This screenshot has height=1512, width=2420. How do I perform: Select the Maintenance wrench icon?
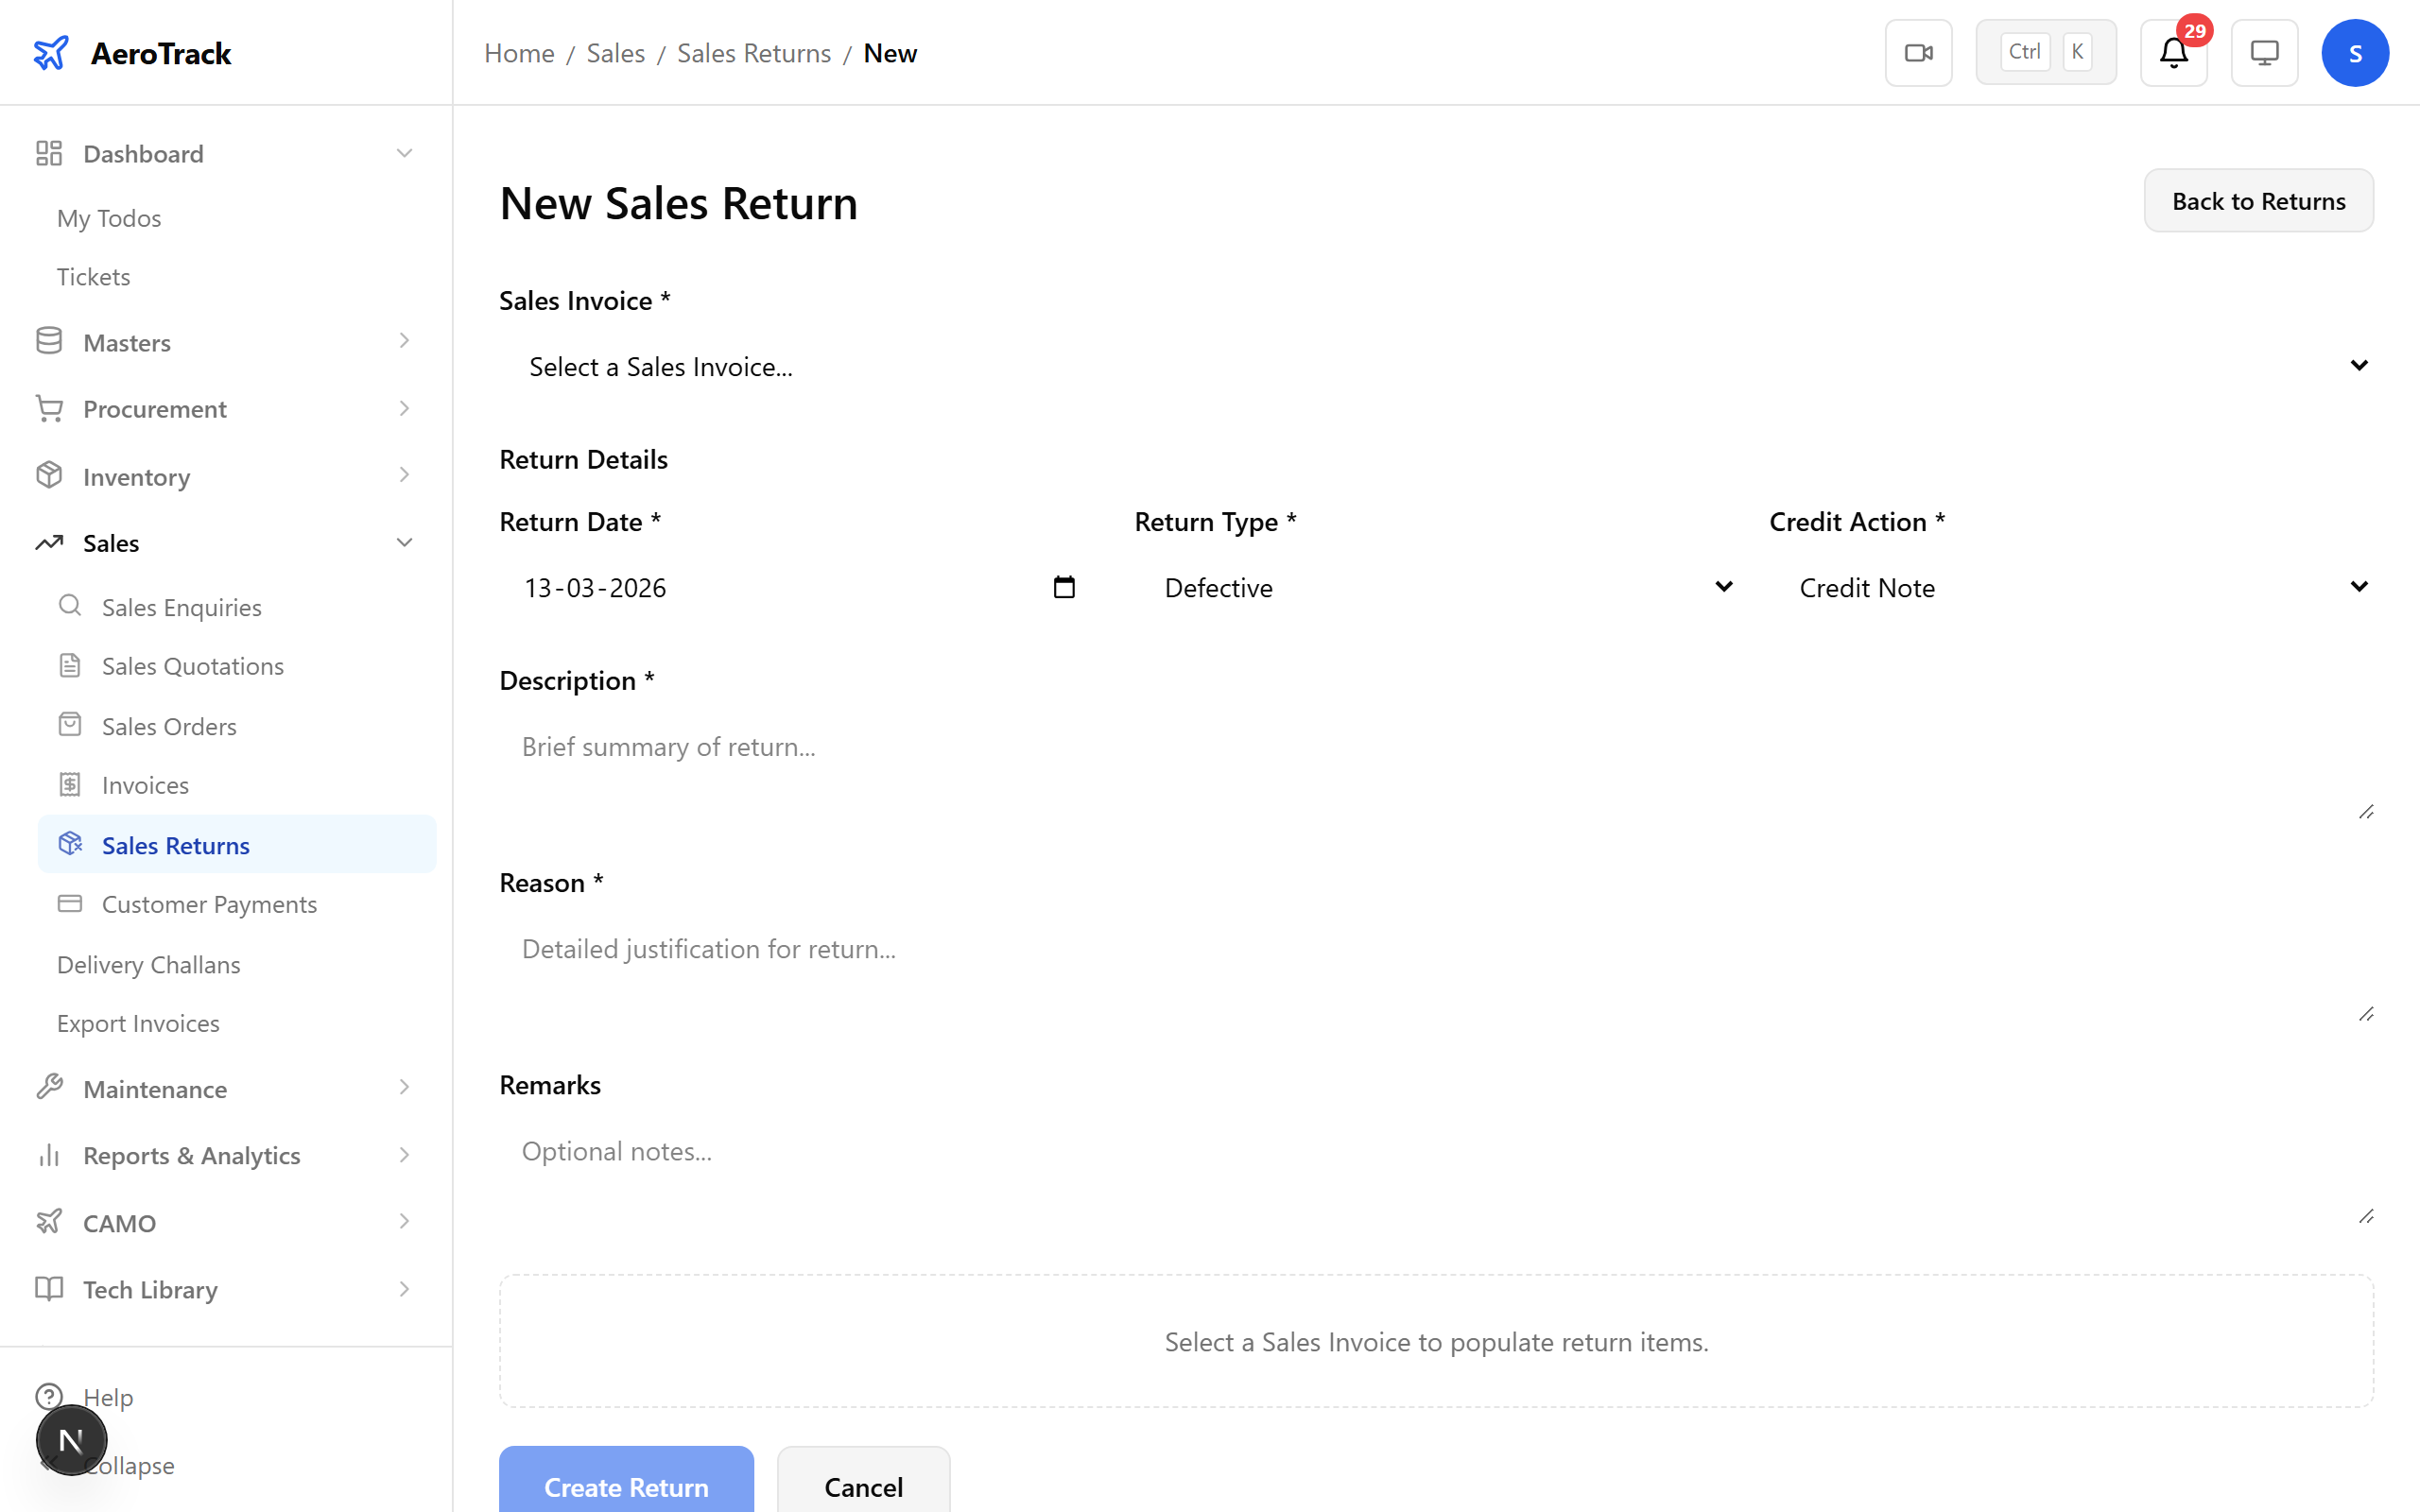(49, 1088)
